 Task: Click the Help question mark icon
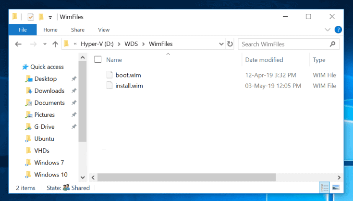tap(338, 30)
